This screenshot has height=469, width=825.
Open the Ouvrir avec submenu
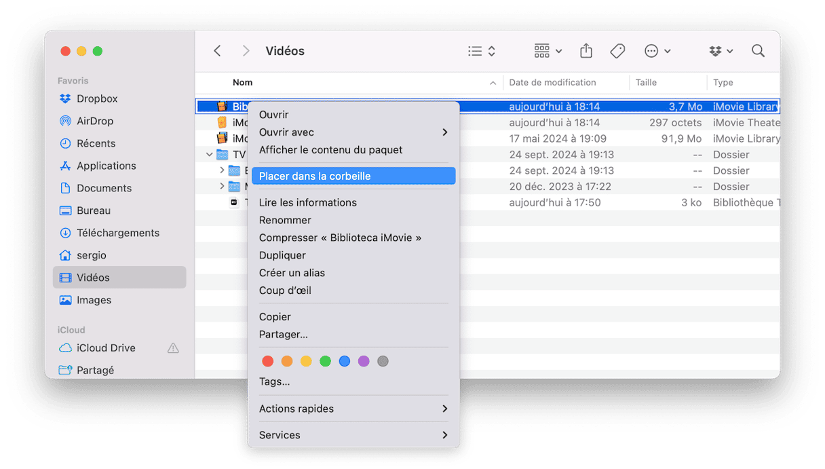click(x=353, y=132)
